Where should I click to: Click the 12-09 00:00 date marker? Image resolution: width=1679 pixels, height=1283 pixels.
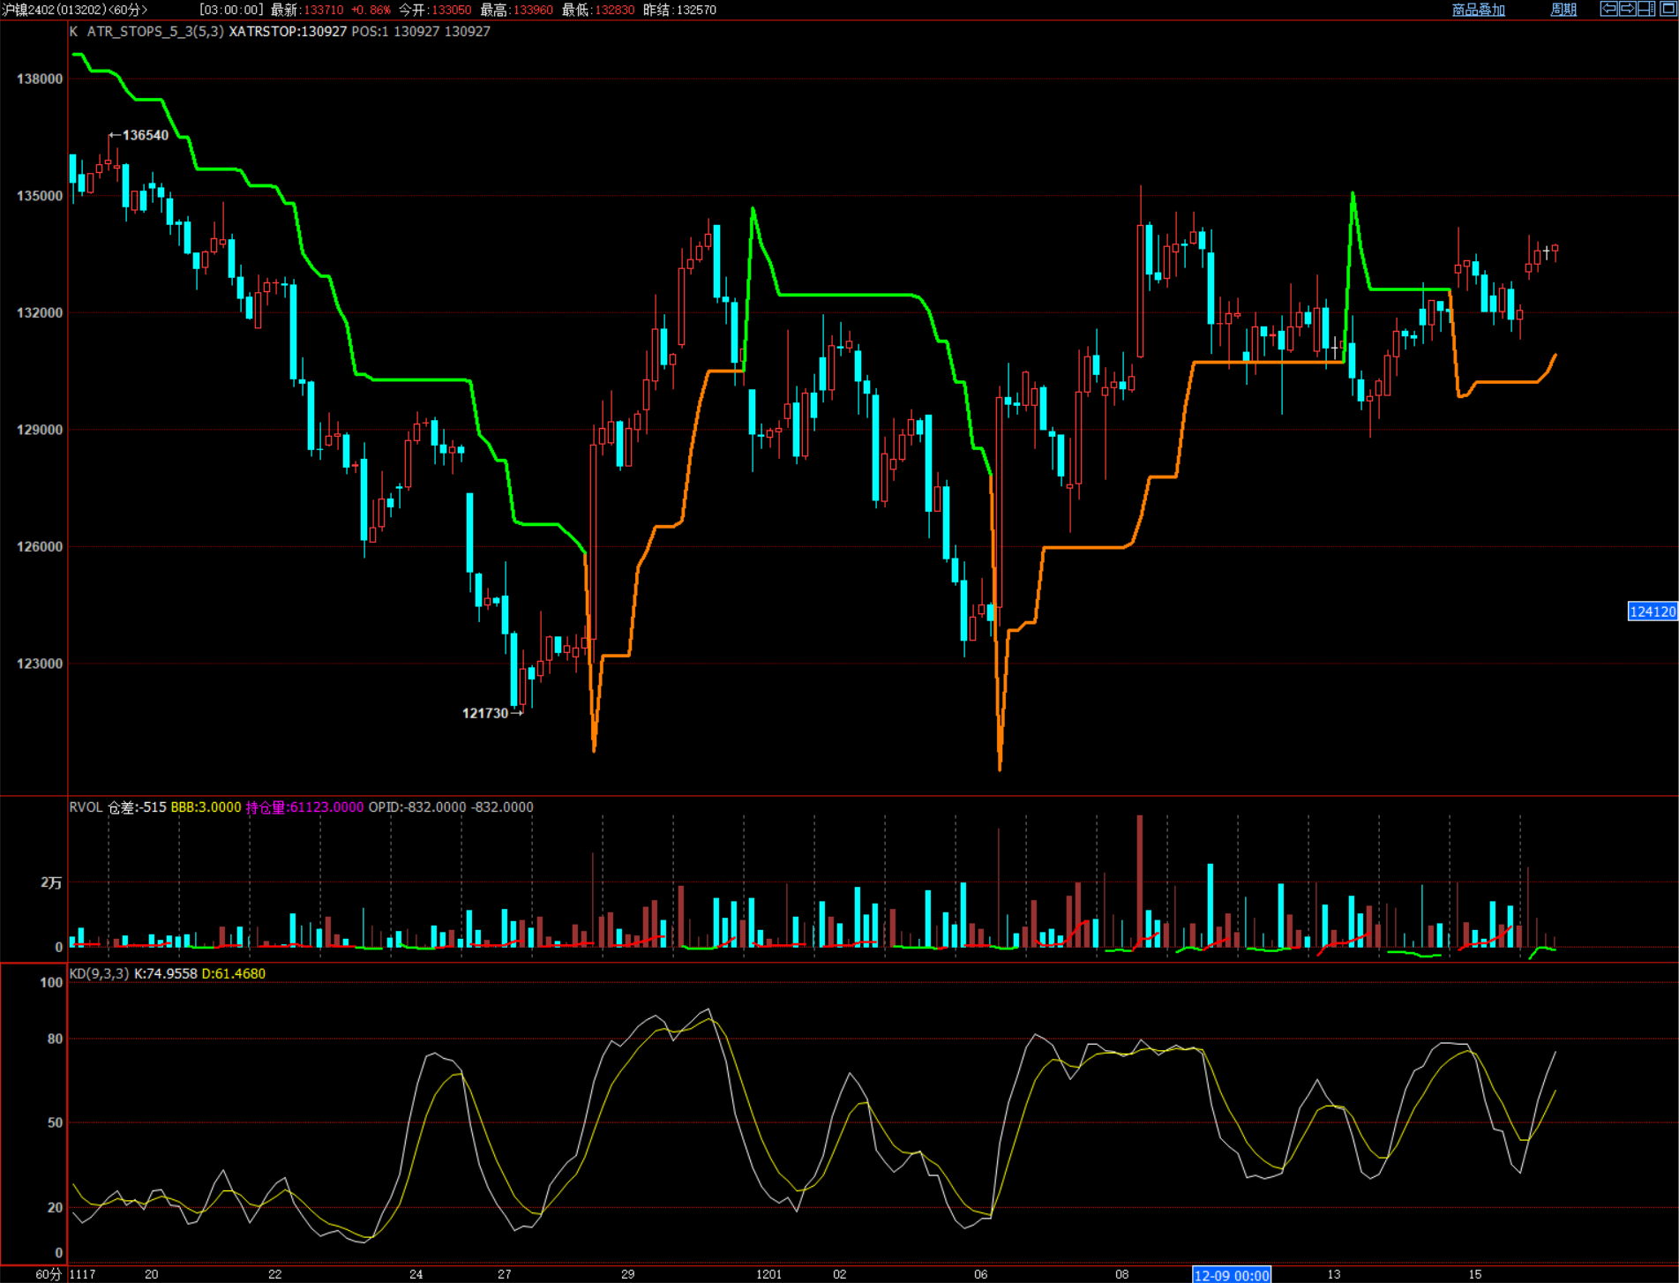tap(1231, 1275)
